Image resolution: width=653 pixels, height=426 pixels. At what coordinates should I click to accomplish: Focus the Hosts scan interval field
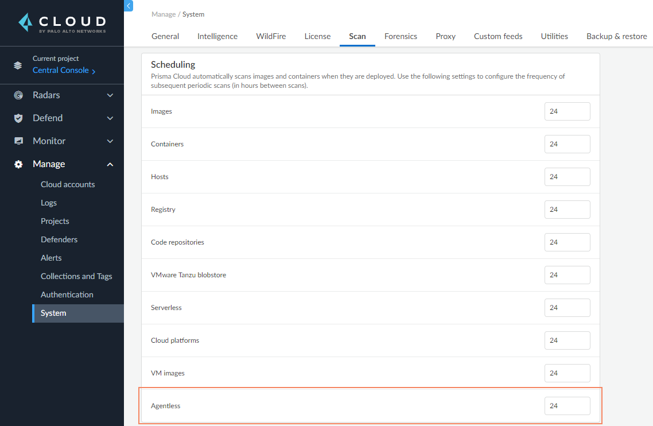click(567, 177)
